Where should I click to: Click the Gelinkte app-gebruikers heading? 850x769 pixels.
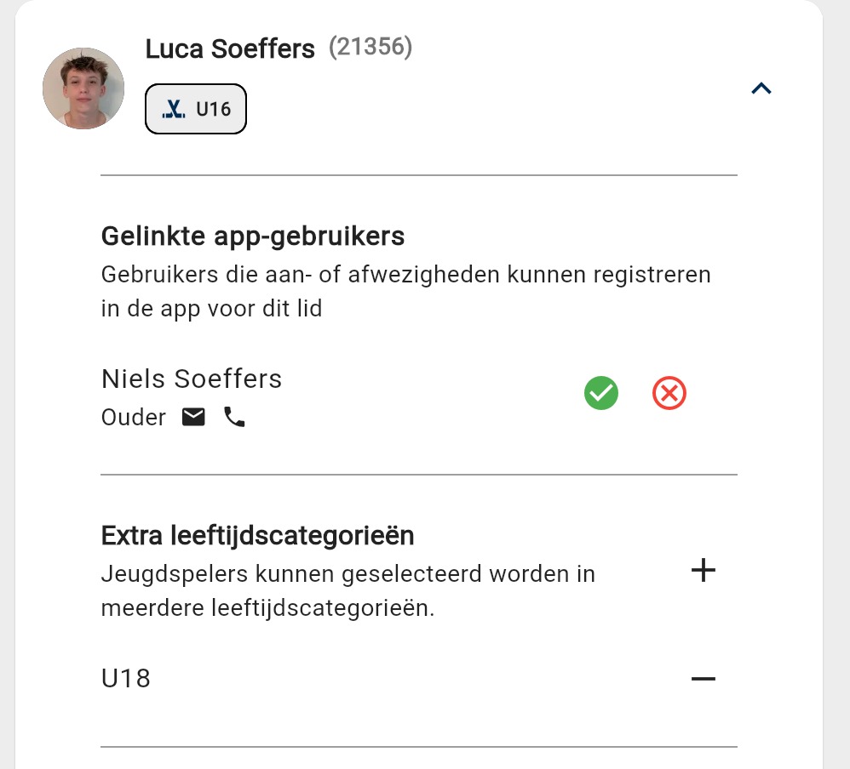tap(253, 236)
